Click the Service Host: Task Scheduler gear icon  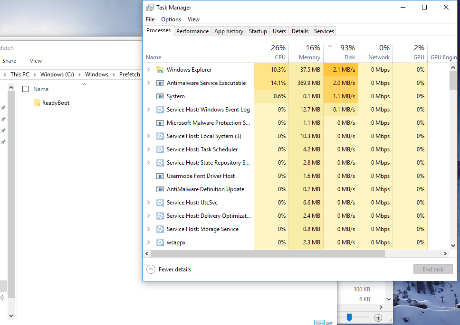pos(160,149)
